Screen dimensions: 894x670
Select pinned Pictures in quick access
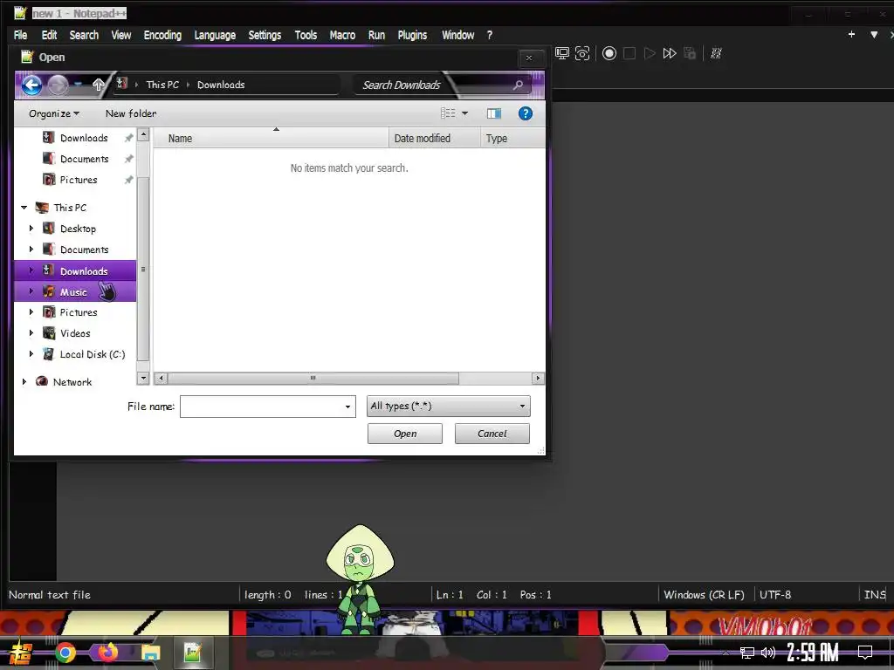point(79,180)
